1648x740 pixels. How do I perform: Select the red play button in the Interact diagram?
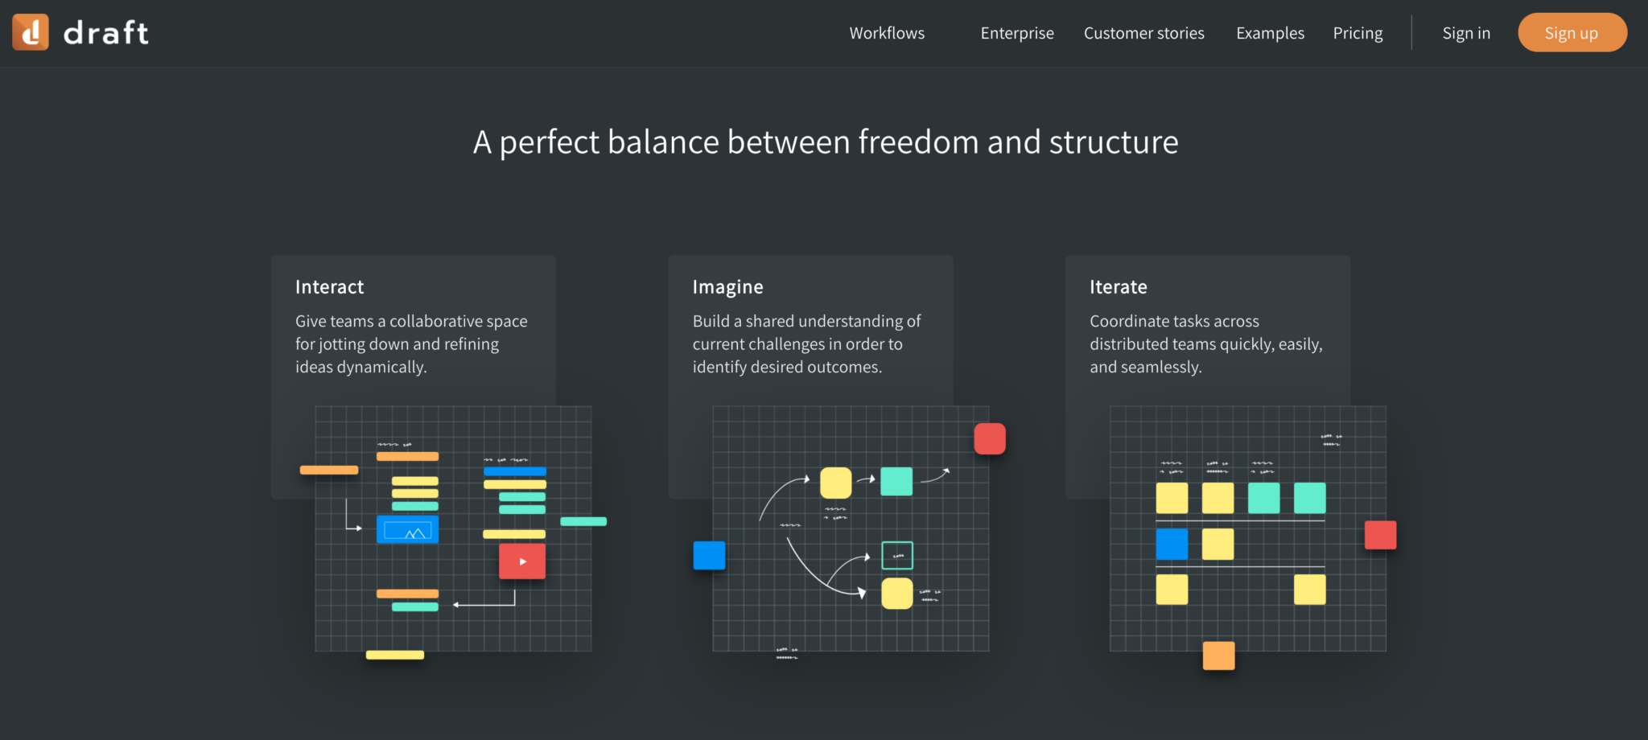pyautogui.click(x=521, y=561)
